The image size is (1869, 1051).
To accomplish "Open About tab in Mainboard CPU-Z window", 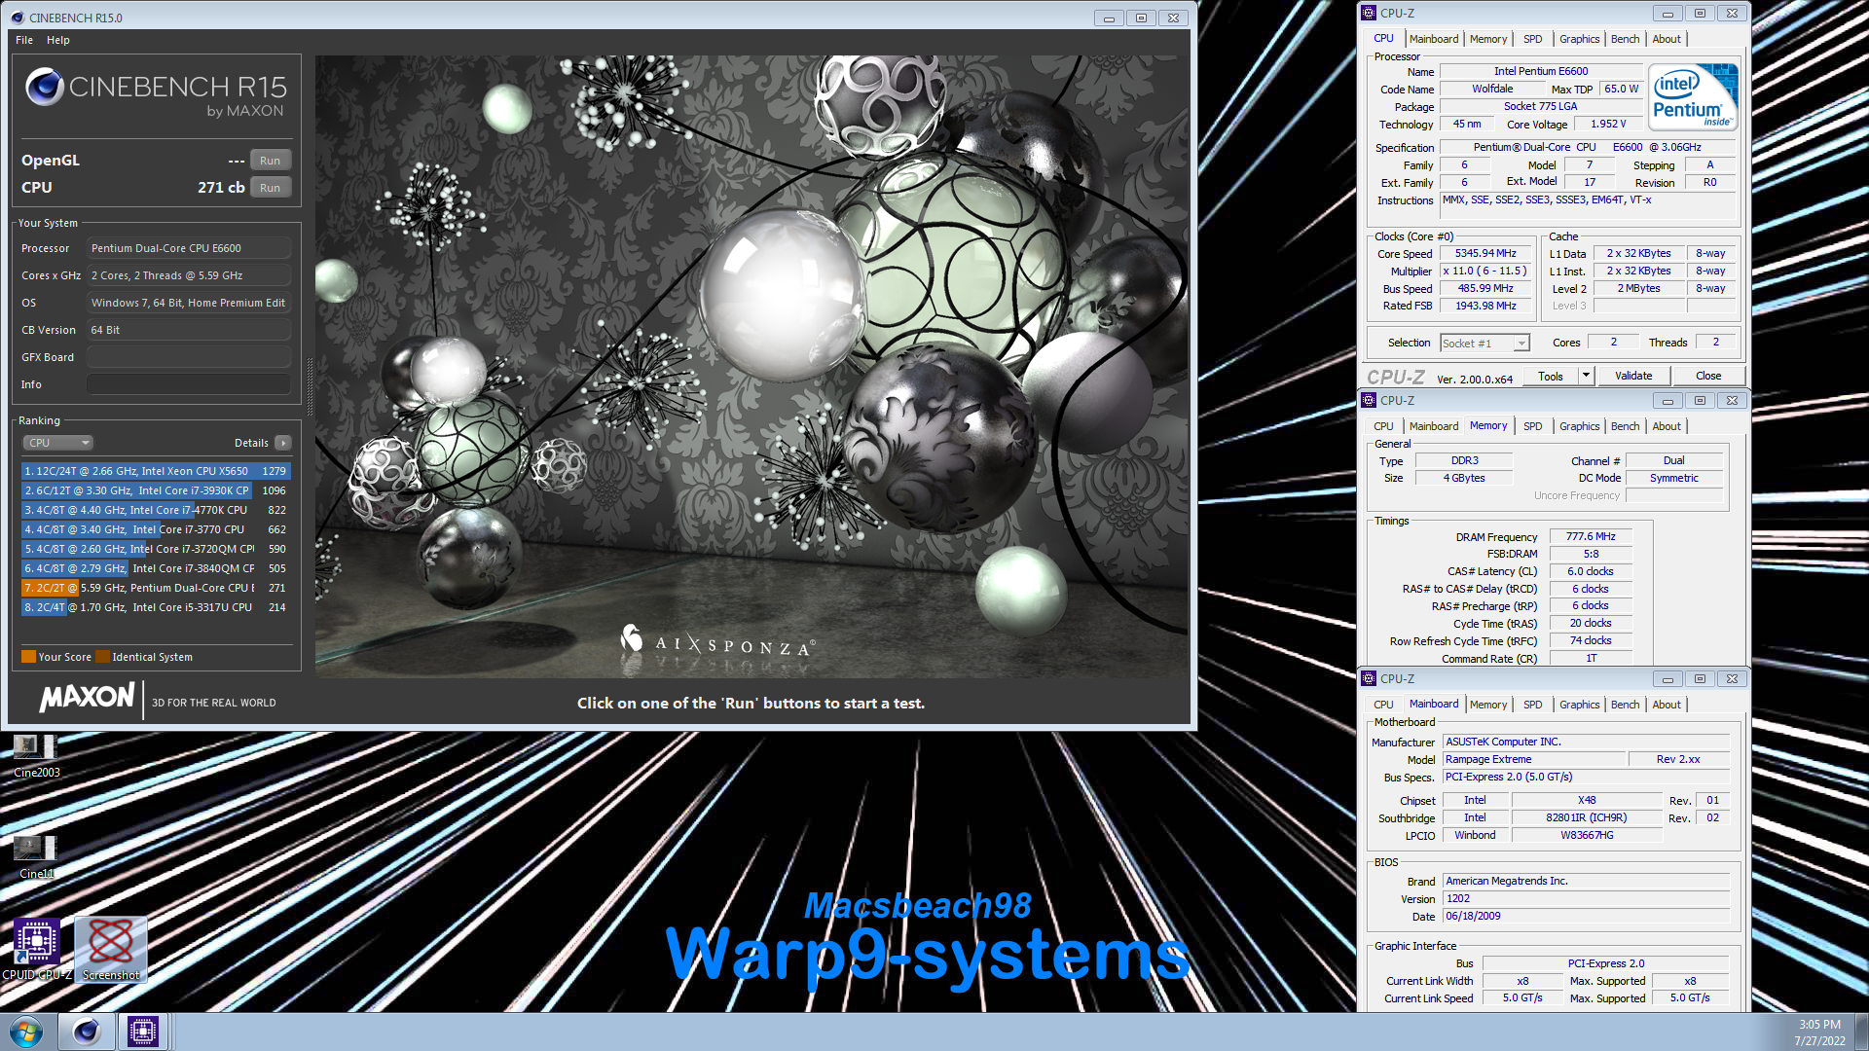I will [x=1667, y=705].
